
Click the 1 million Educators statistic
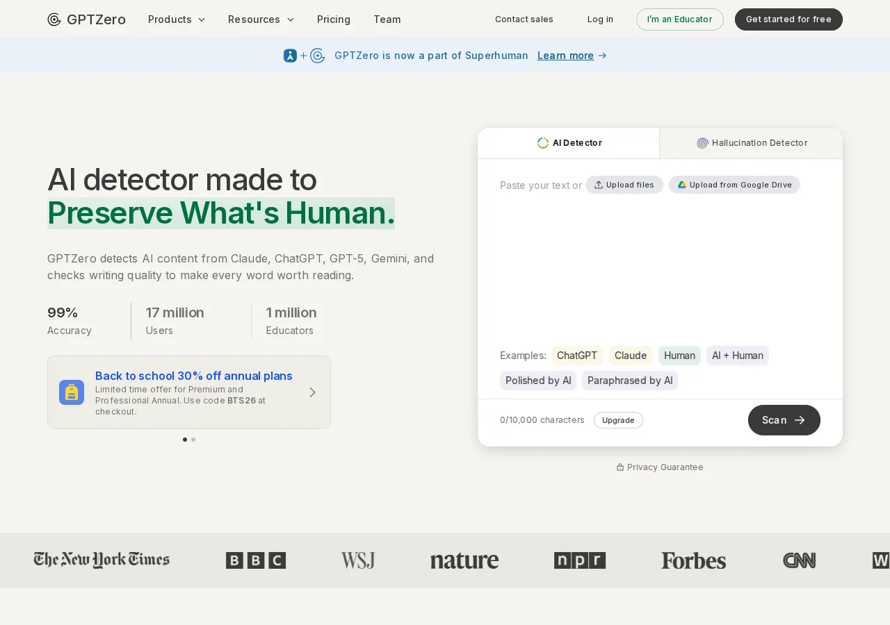pyautogui.click(x=291, y=321)
